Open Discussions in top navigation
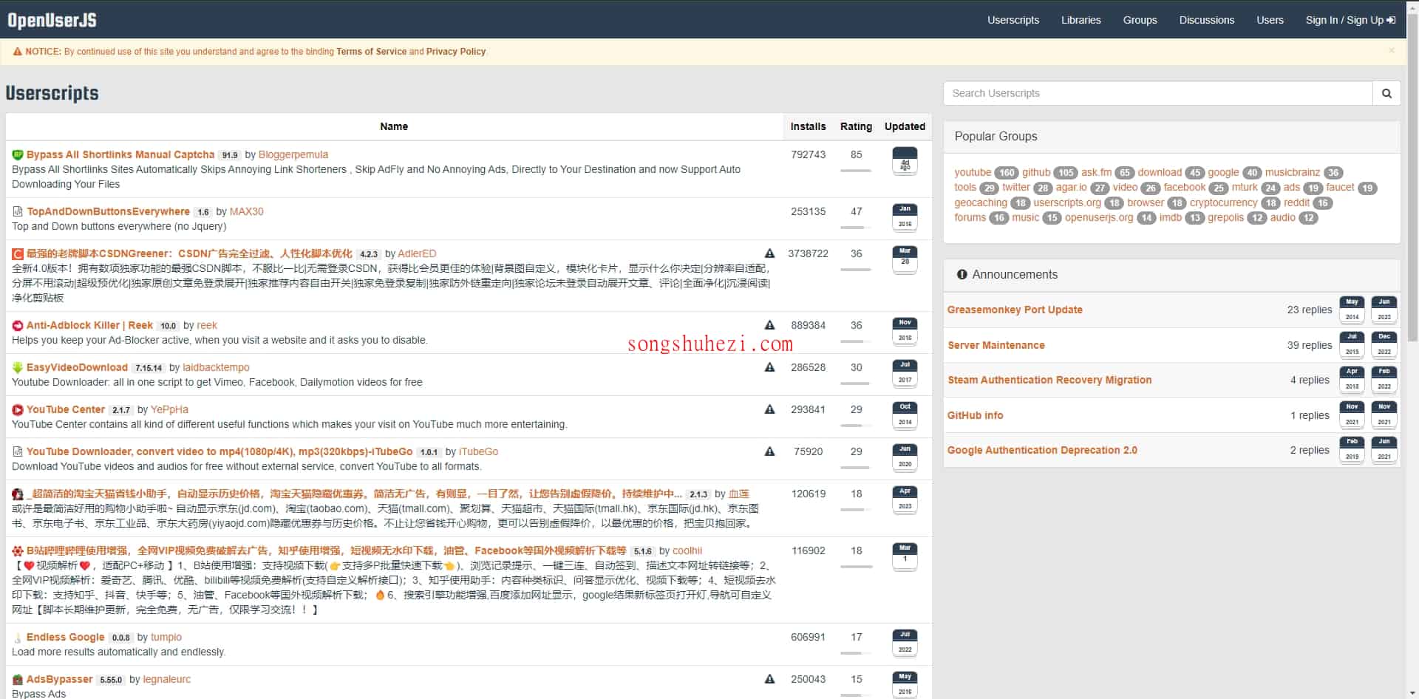The height and width of the screenshot is (699, 1419). pos(1206,20)
